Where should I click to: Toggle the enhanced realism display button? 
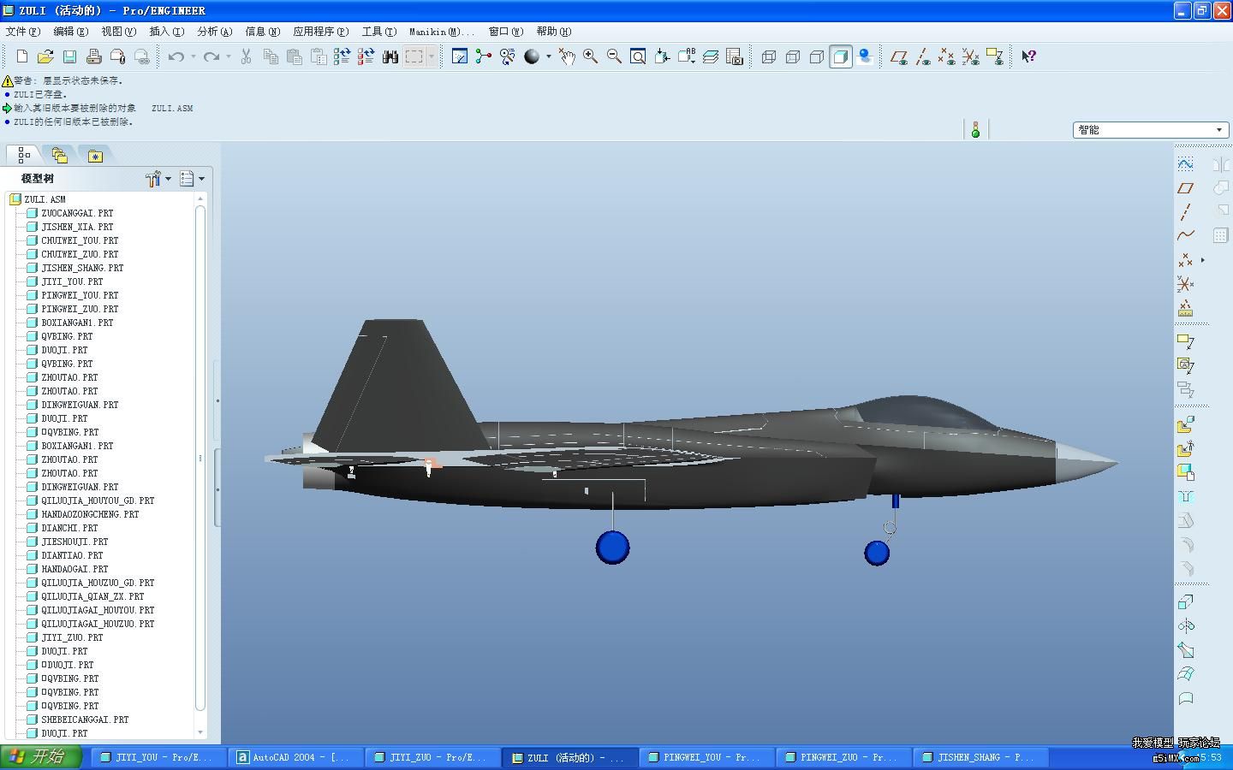[x=865, y=56]
